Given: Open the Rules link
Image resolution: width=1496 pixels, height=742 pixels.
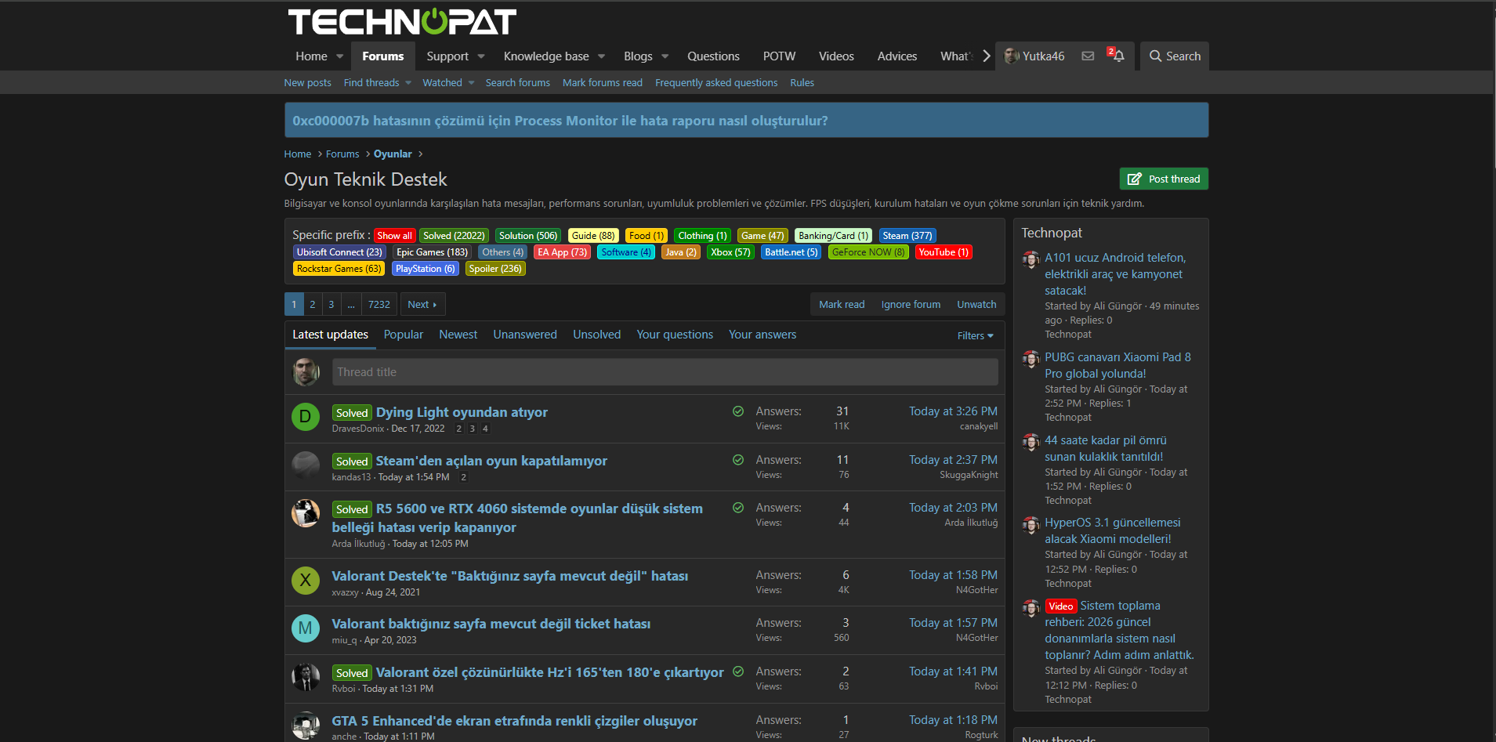Looking at the screenshot, I should [x=802, y=83].
